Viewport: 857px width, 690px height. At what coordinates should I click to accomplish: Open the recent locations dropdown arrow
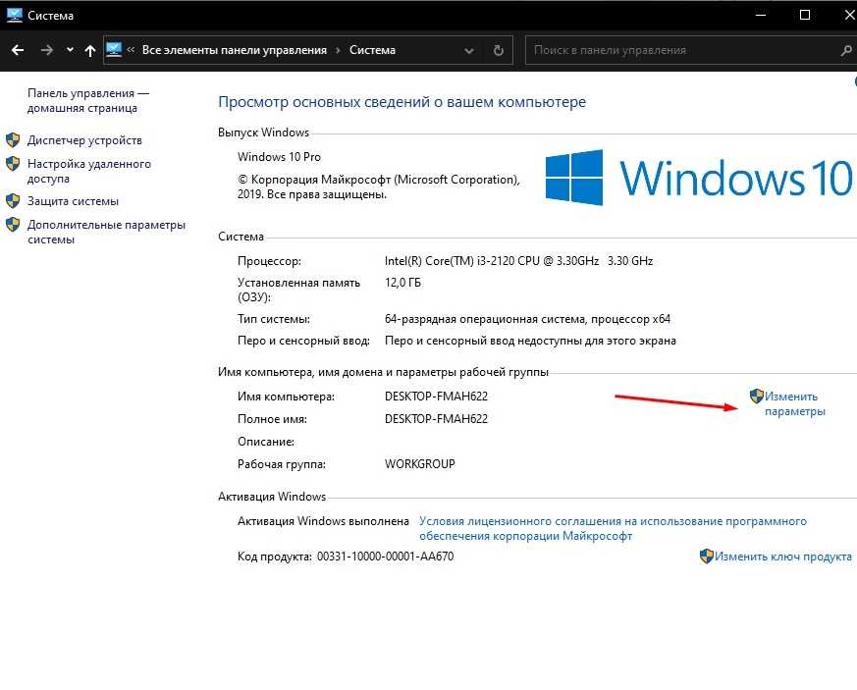pyautogui.click(x=70, y=50)
